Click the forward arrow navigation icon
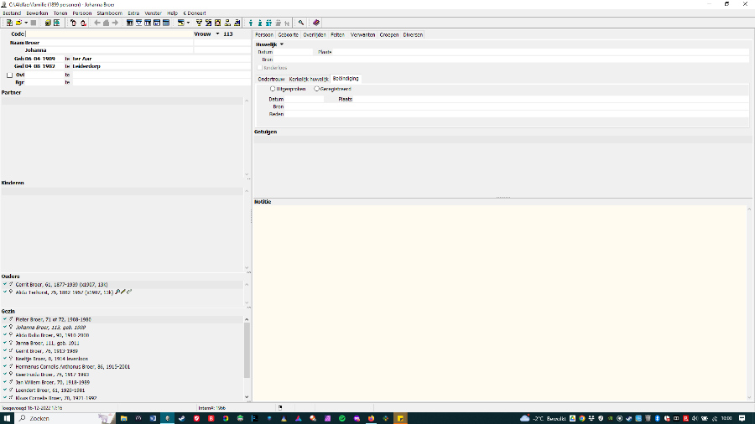 [x=115, y=23]
